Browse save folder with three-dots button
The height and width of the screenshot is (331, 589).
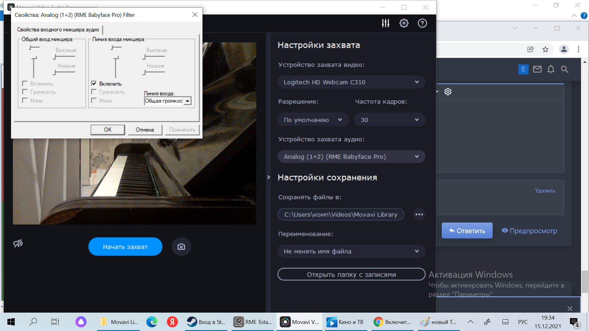point(419,215)
